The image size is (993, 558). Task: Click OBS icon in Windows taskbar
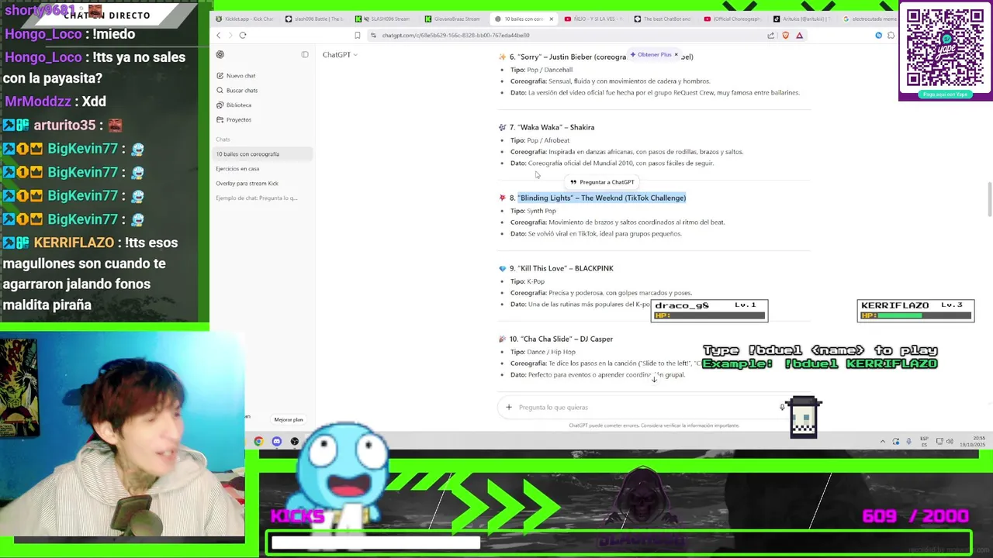click(295, 442)
